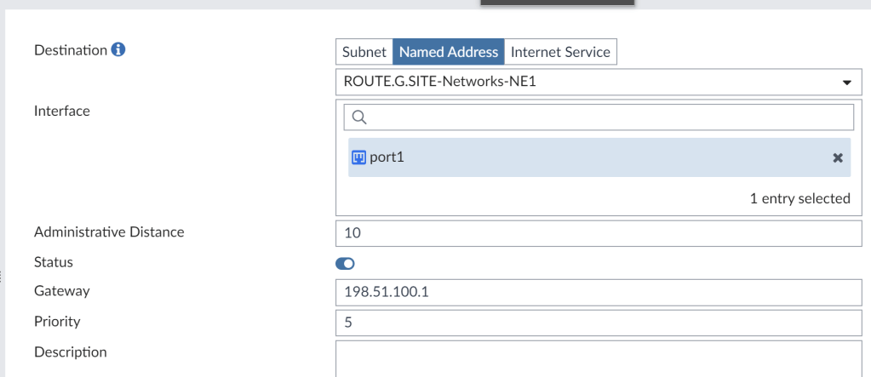Click the Administrative Distance field

coord(599,233)
